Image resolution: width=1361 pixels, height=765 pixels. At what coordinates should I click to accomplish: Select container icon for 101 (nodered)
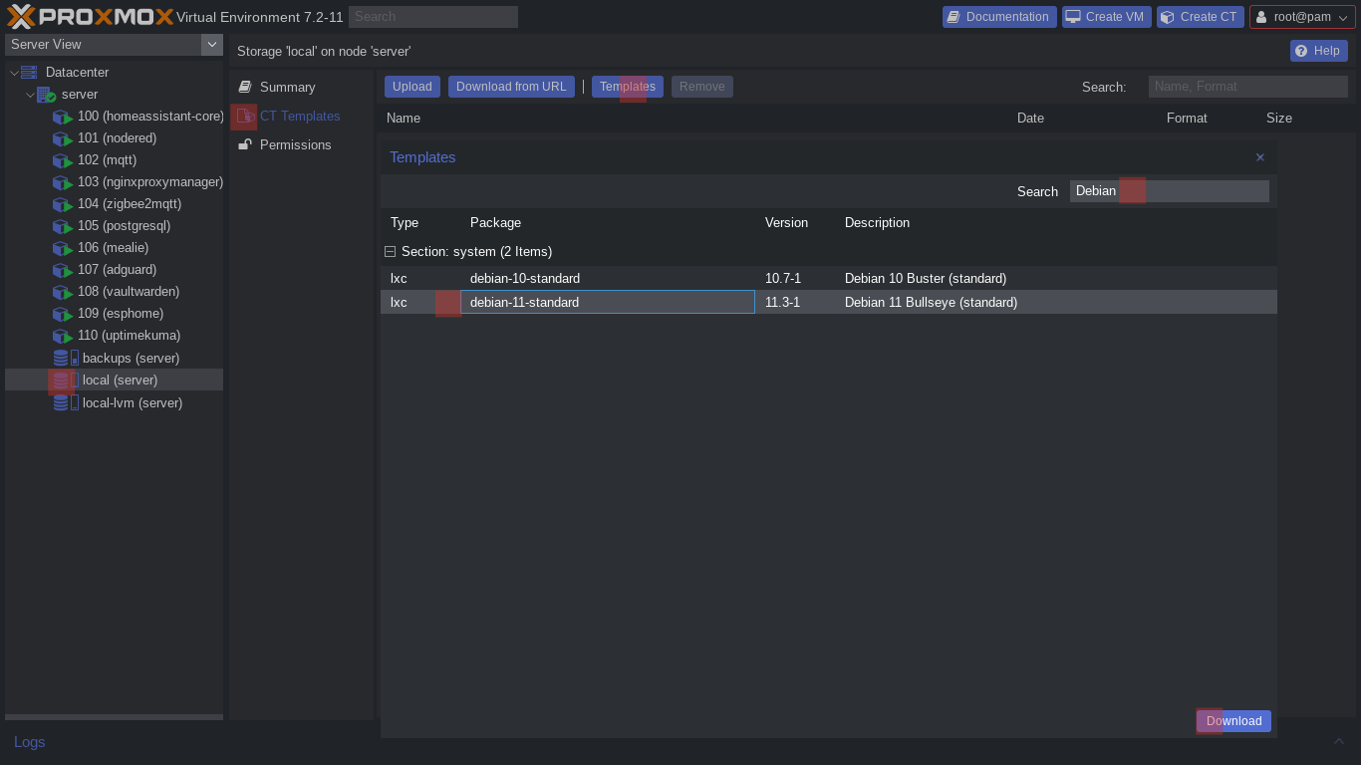[x=63, y=138]
